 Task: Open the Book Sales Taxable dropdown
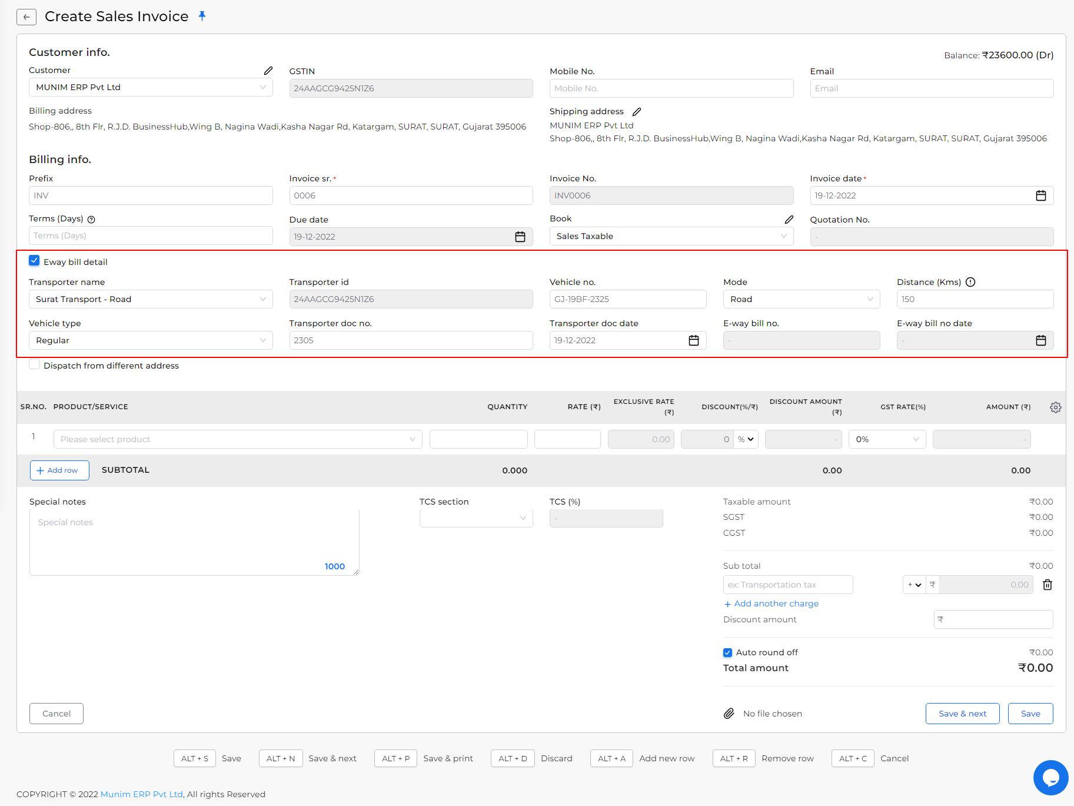[671, 236]
